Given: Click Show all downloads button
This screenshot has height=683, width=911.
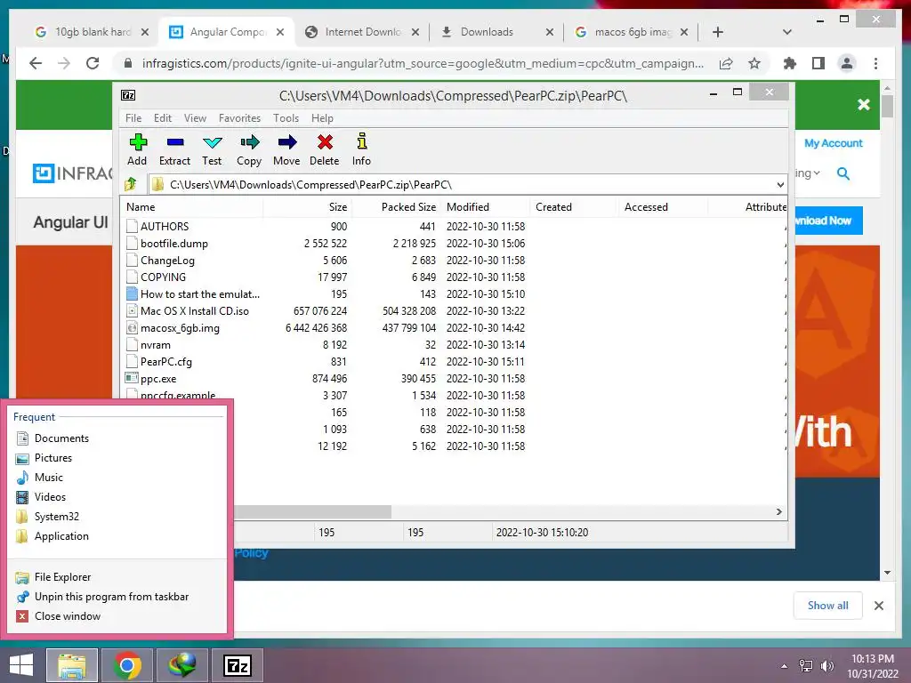Looking at the screenshot, I should 828,605.
